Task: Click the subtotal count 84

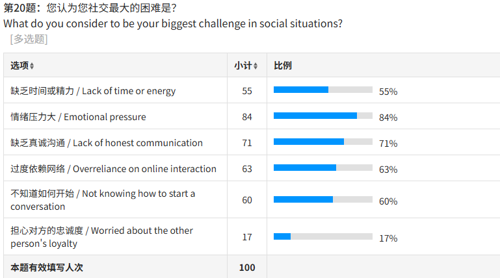Action: (x=247, y=117)
